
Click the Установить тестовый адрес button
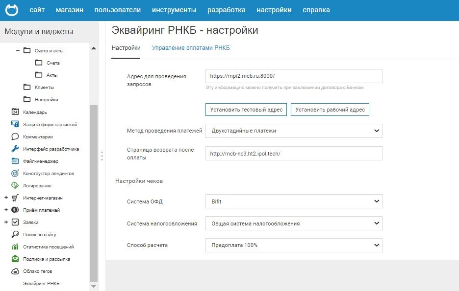246,110
